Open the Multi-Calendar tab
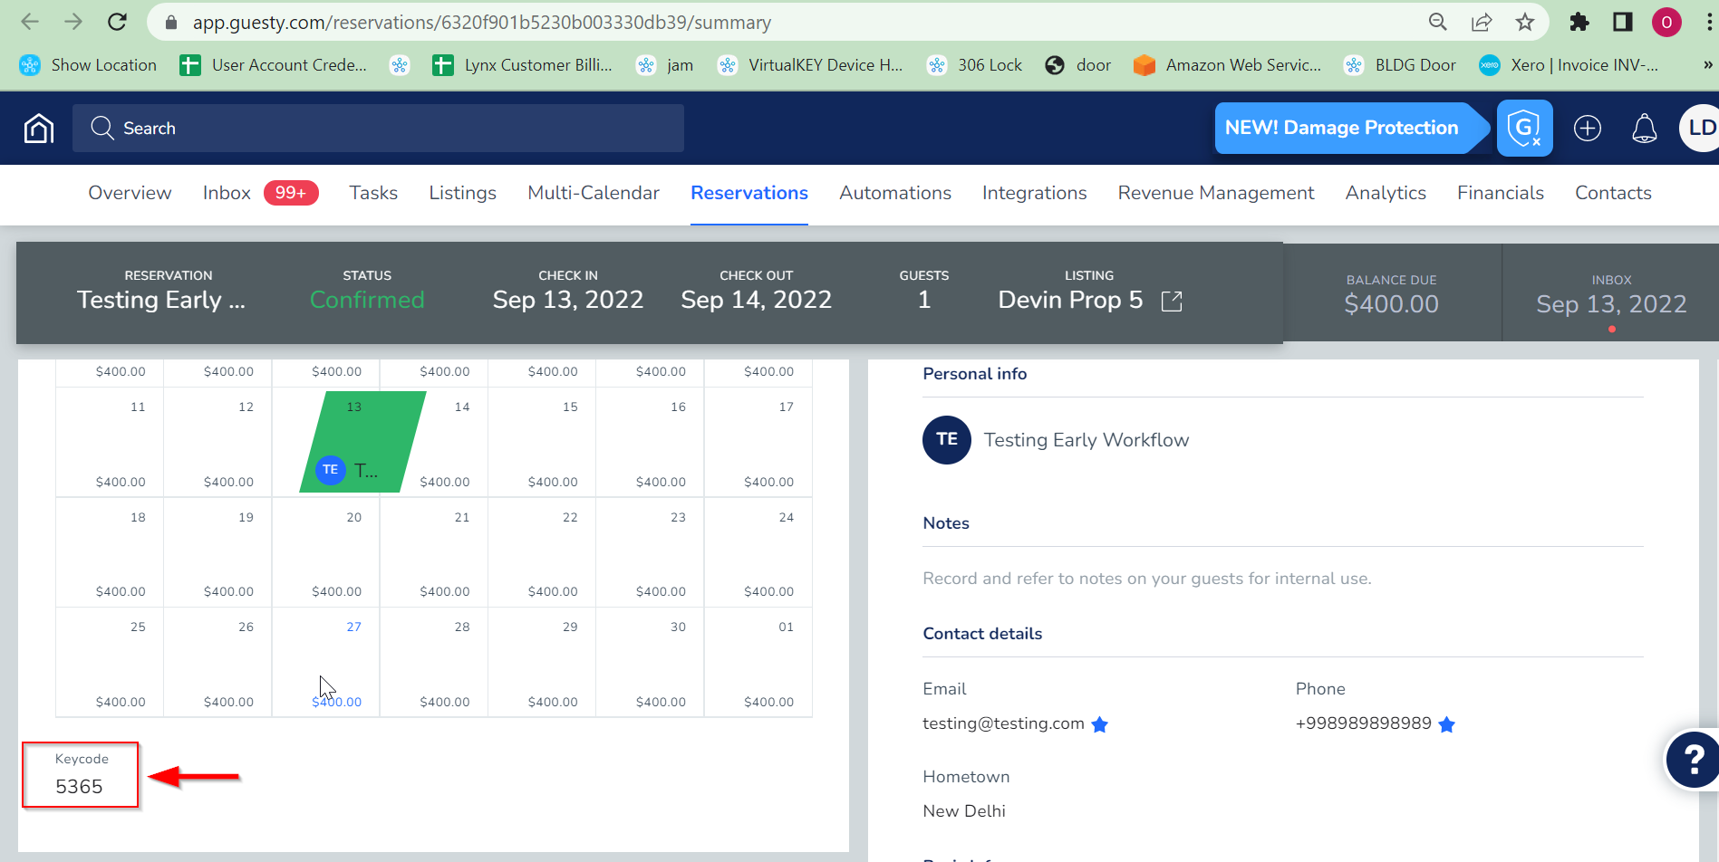1719x862 pixels. (x=594, y=193)
